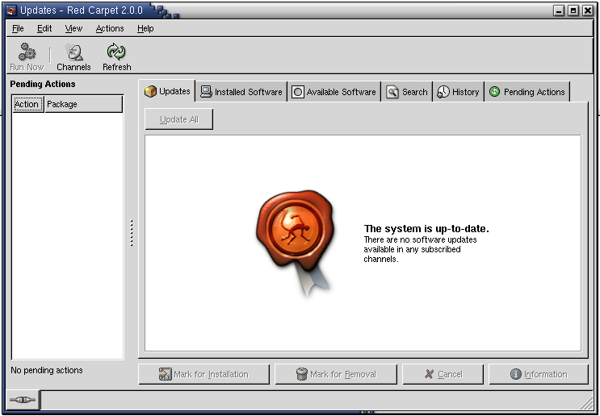Open the Actions menu
The width and height of the screenshot is (600, 416).
coord(110,29)
